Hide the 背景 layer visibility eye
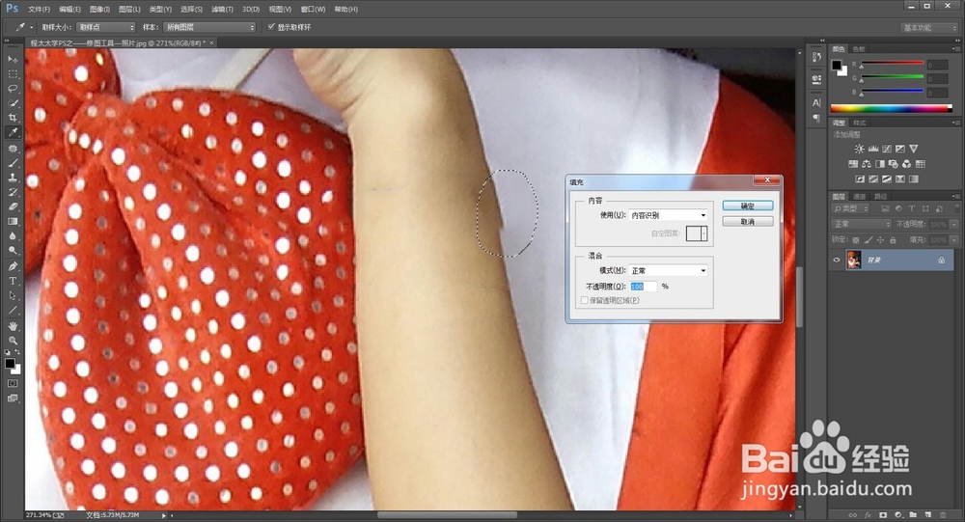 (837, 261)
